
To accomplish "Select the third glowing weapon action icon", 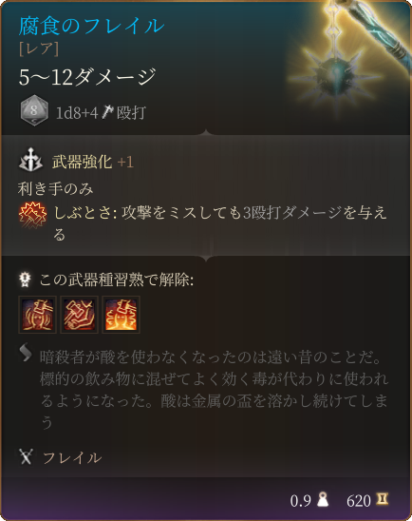I will point(122,315).
